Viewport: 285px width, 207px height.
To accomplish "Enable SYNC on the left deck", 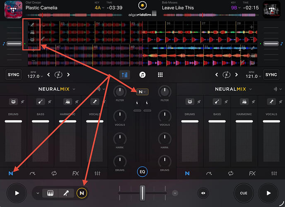I will click(x=14, y=75).
